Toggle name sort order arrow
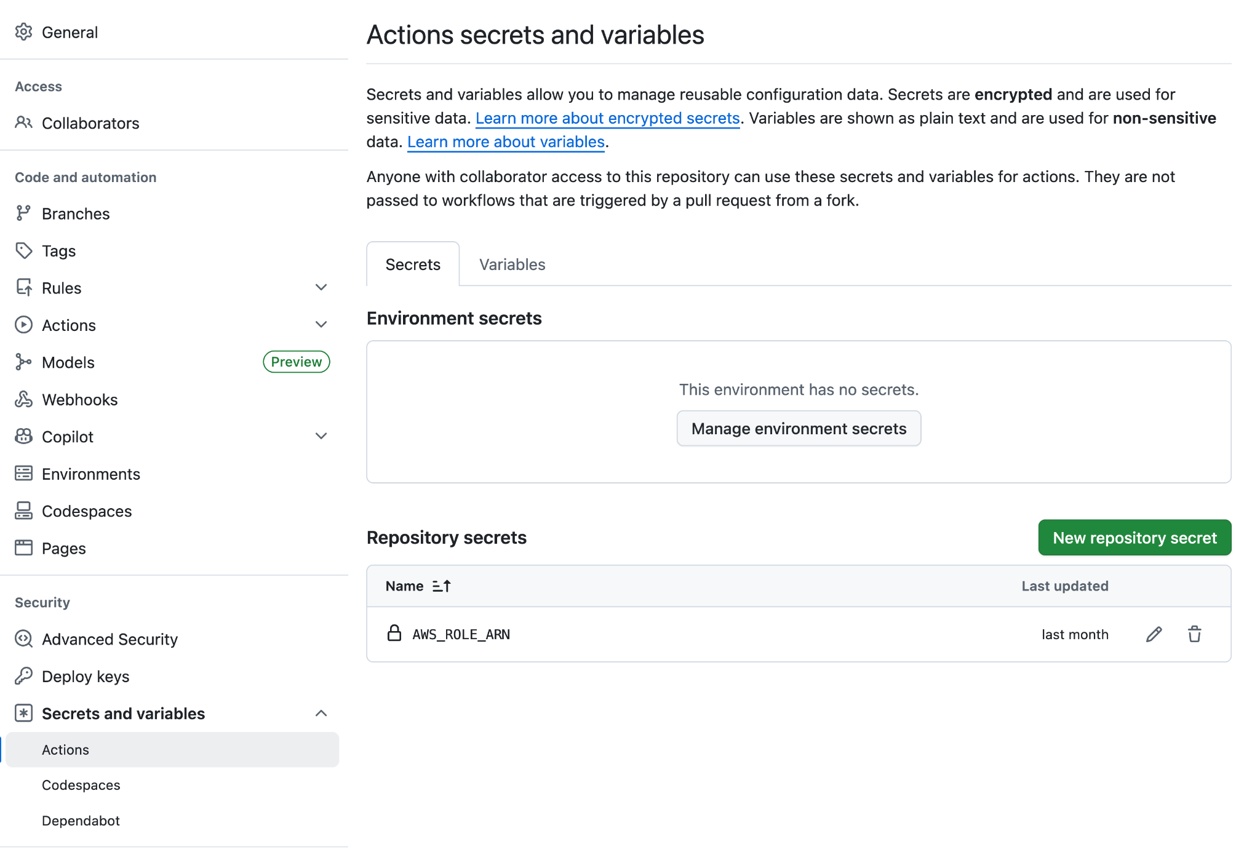This screenshot has width=1260, height=855. click(441, 586)
